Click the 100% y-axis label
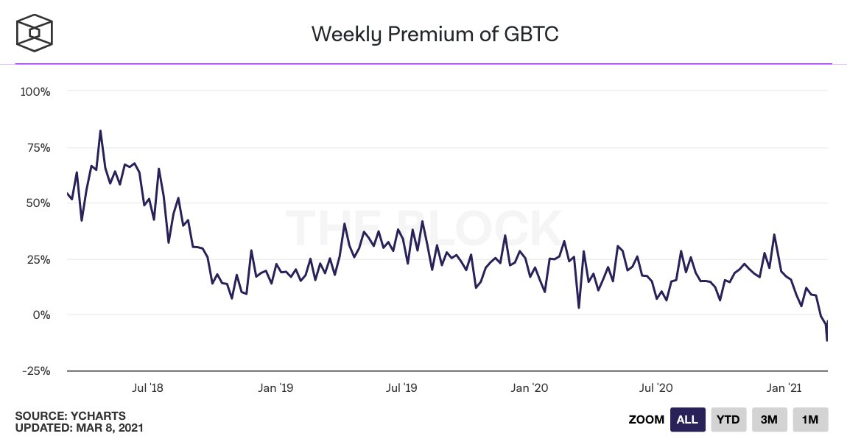The image size is (847, 439). click(x=35, y=92)
